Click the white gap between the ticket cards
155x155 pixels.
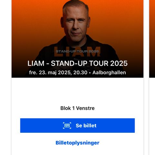[146, 77]
